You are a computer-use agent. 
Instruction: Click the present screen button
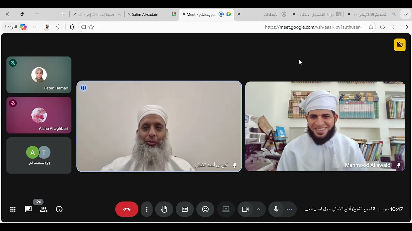(226, 209)
